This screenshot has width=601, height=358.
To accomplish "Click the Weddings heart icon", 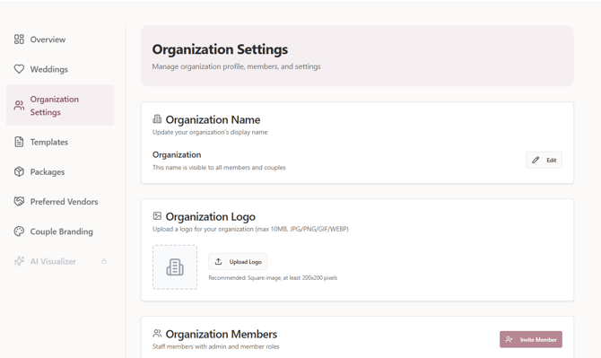I will point(19,69).
